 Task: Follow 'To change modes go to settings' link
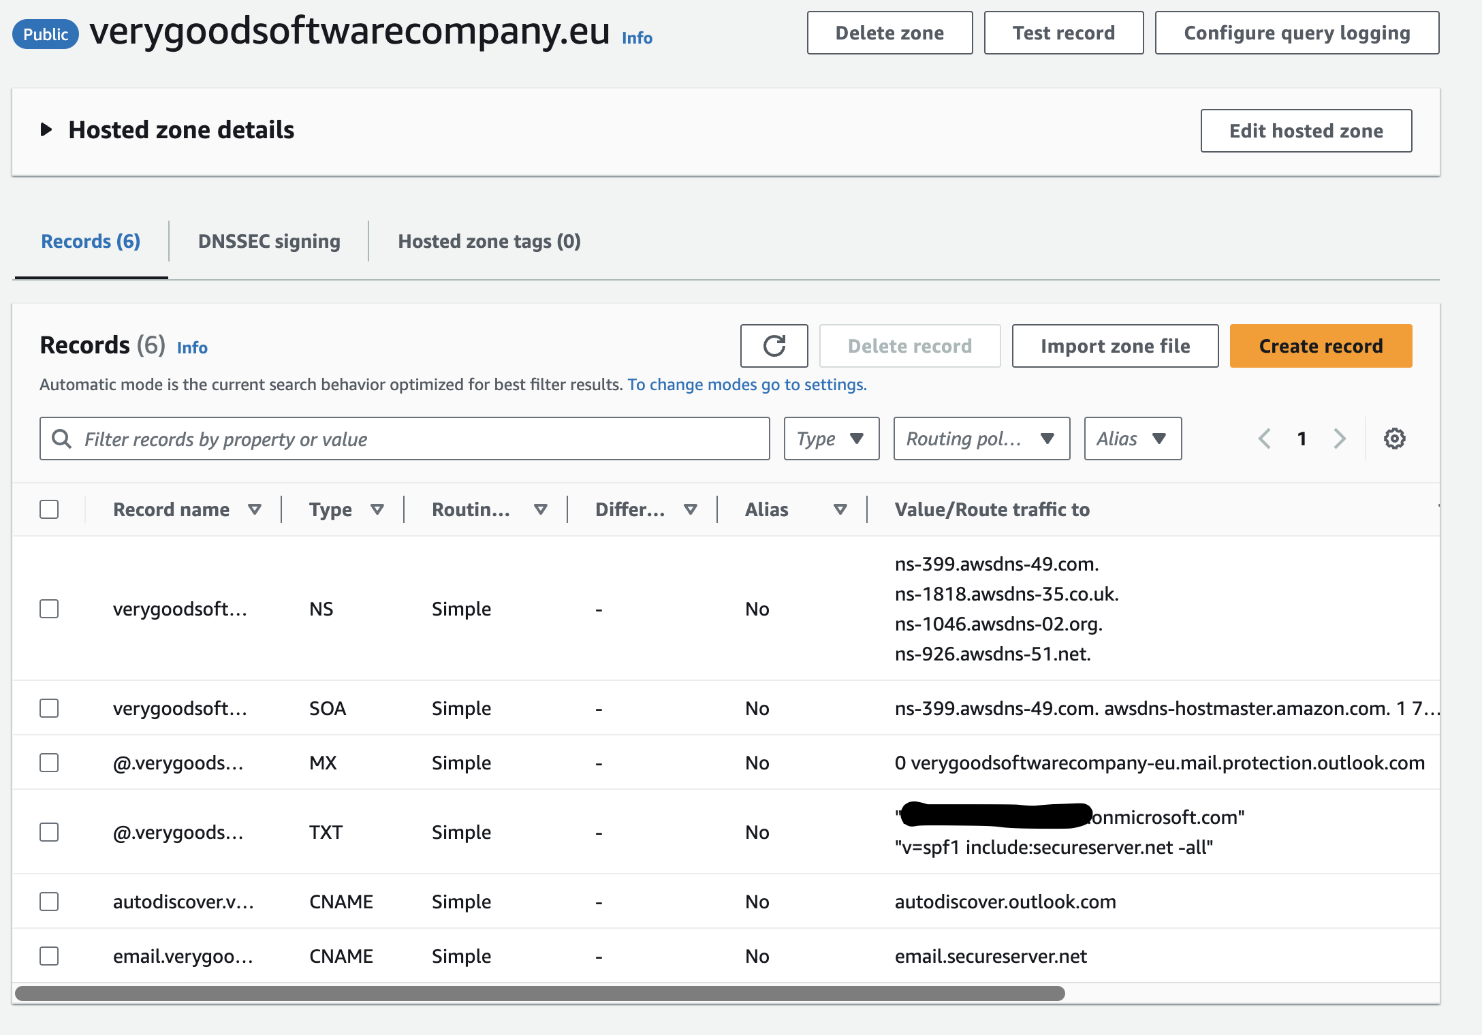pos(747,385)
